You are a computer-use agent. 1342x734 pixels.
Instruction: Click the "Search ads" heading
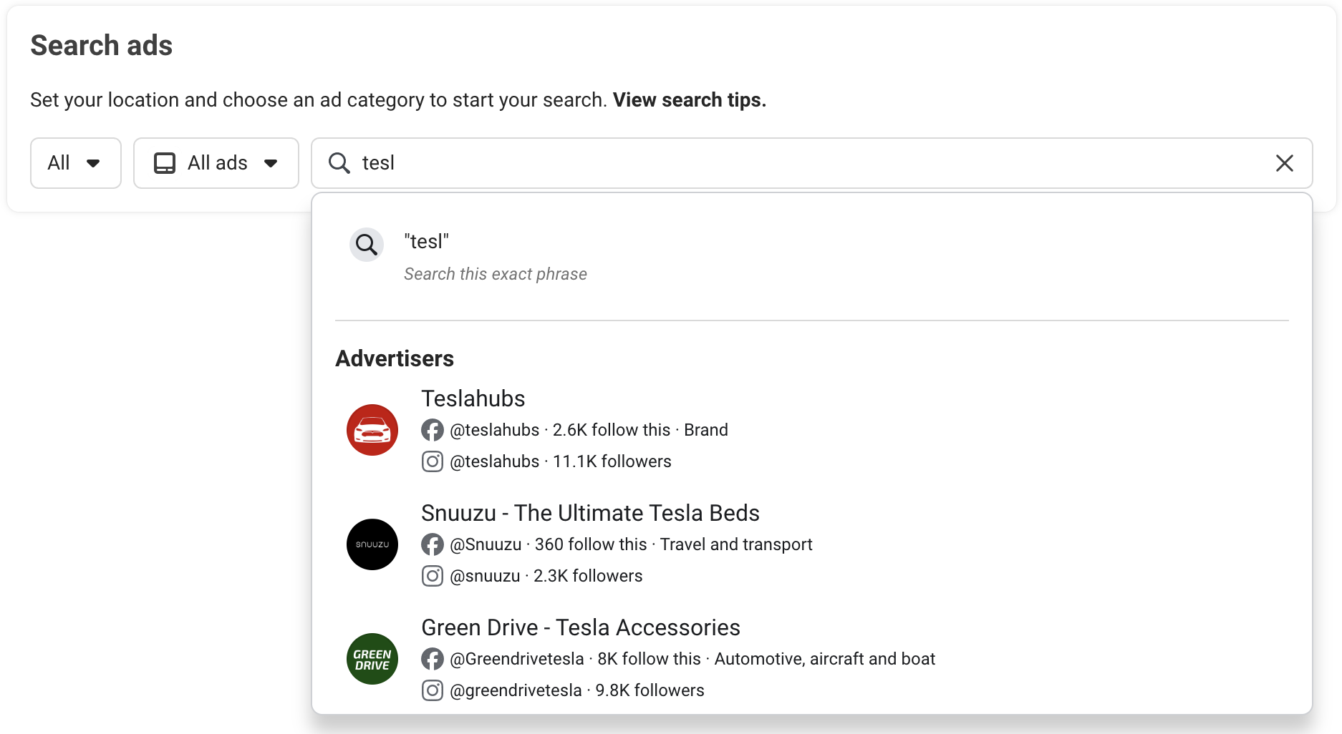coord(102,46)
